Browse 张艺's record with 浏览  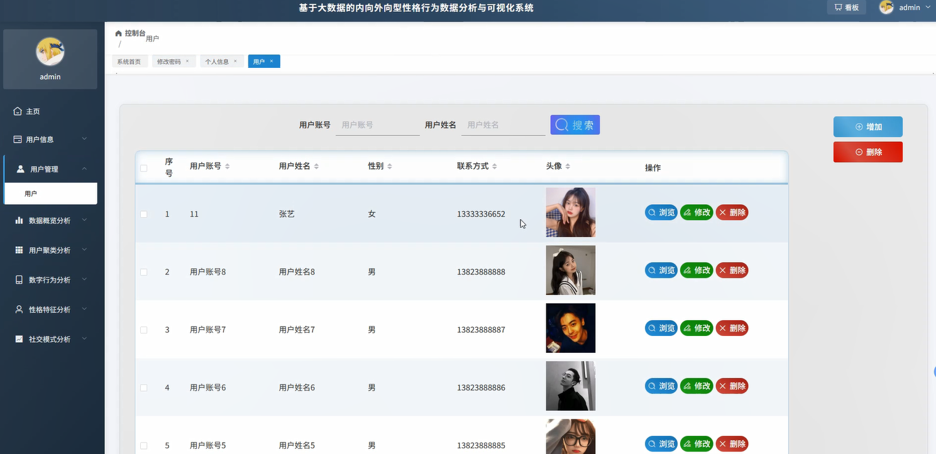[661, 212]
